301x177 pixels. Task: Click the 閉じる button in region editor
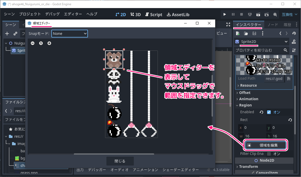[120, 161]
